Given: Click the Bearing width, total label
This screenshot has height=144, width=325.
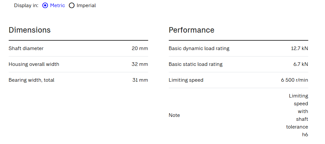Looking at the screenshot, I should coord(32,80).
